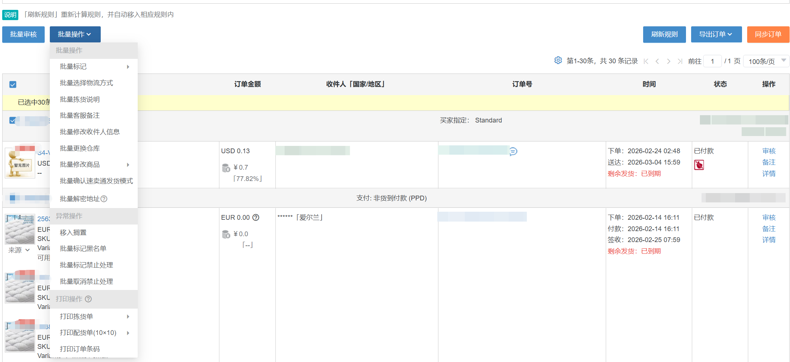
Task: Open 详情 link for the first order
Action: pos(769,174)
